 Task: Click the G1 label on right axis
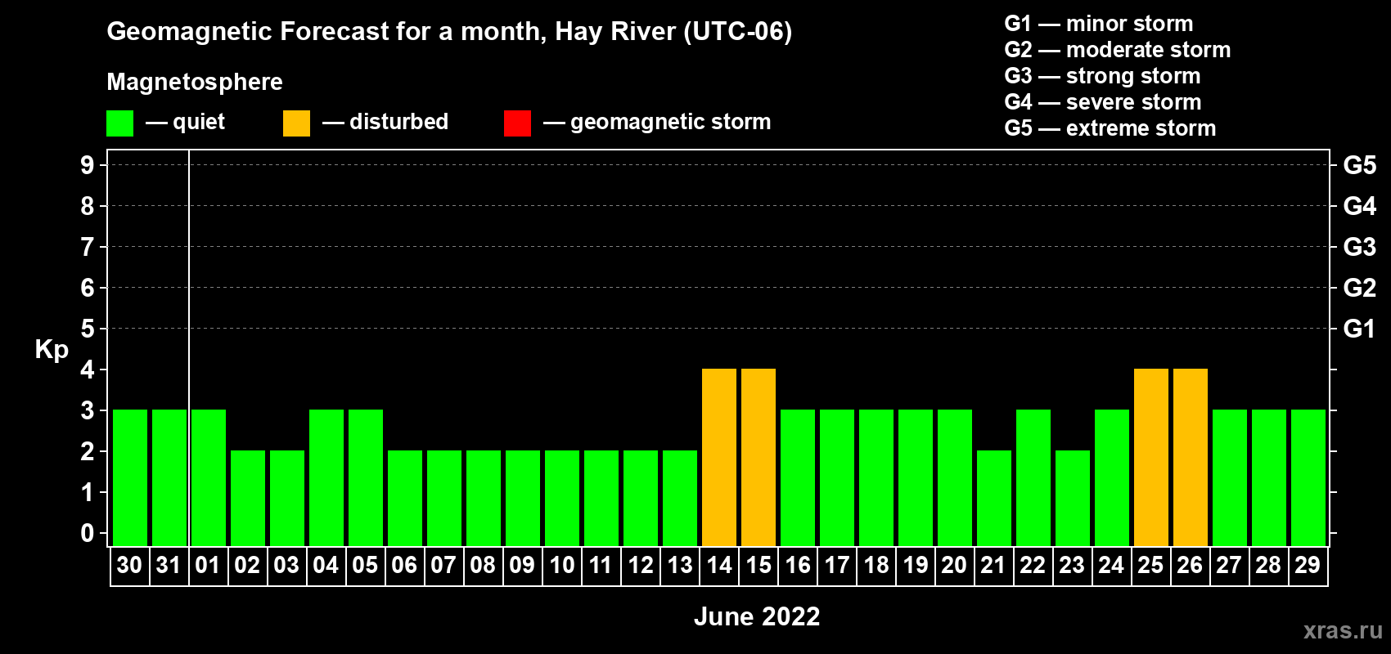point(1360,329)
